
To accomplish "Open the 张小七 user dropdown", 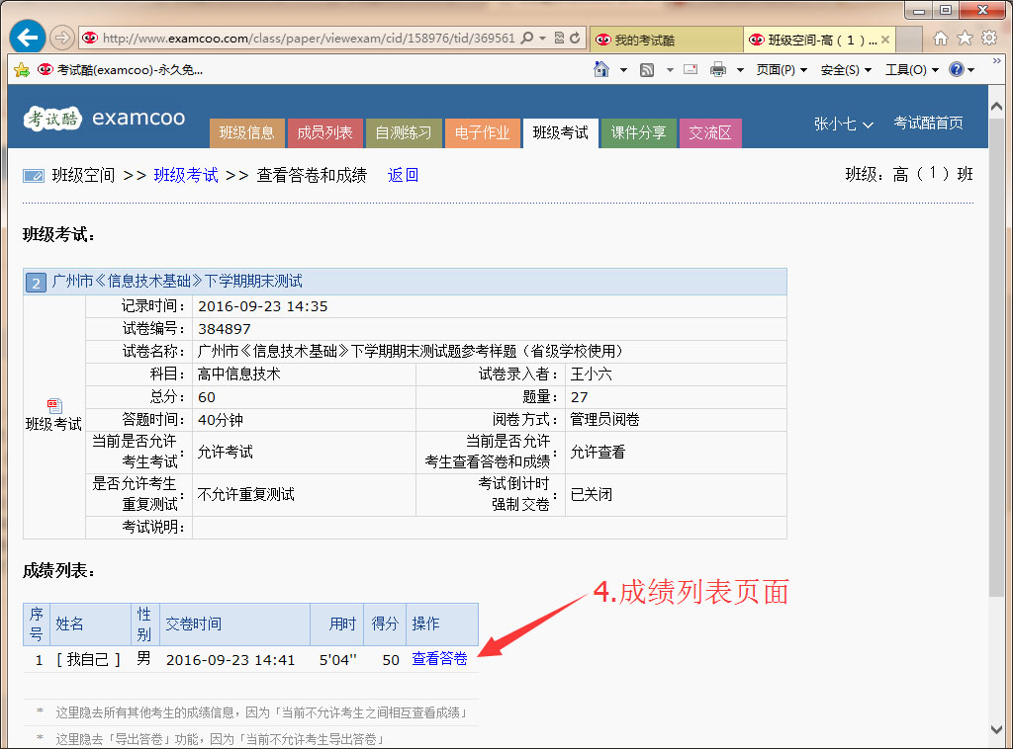I will click(x=843, y=125).
